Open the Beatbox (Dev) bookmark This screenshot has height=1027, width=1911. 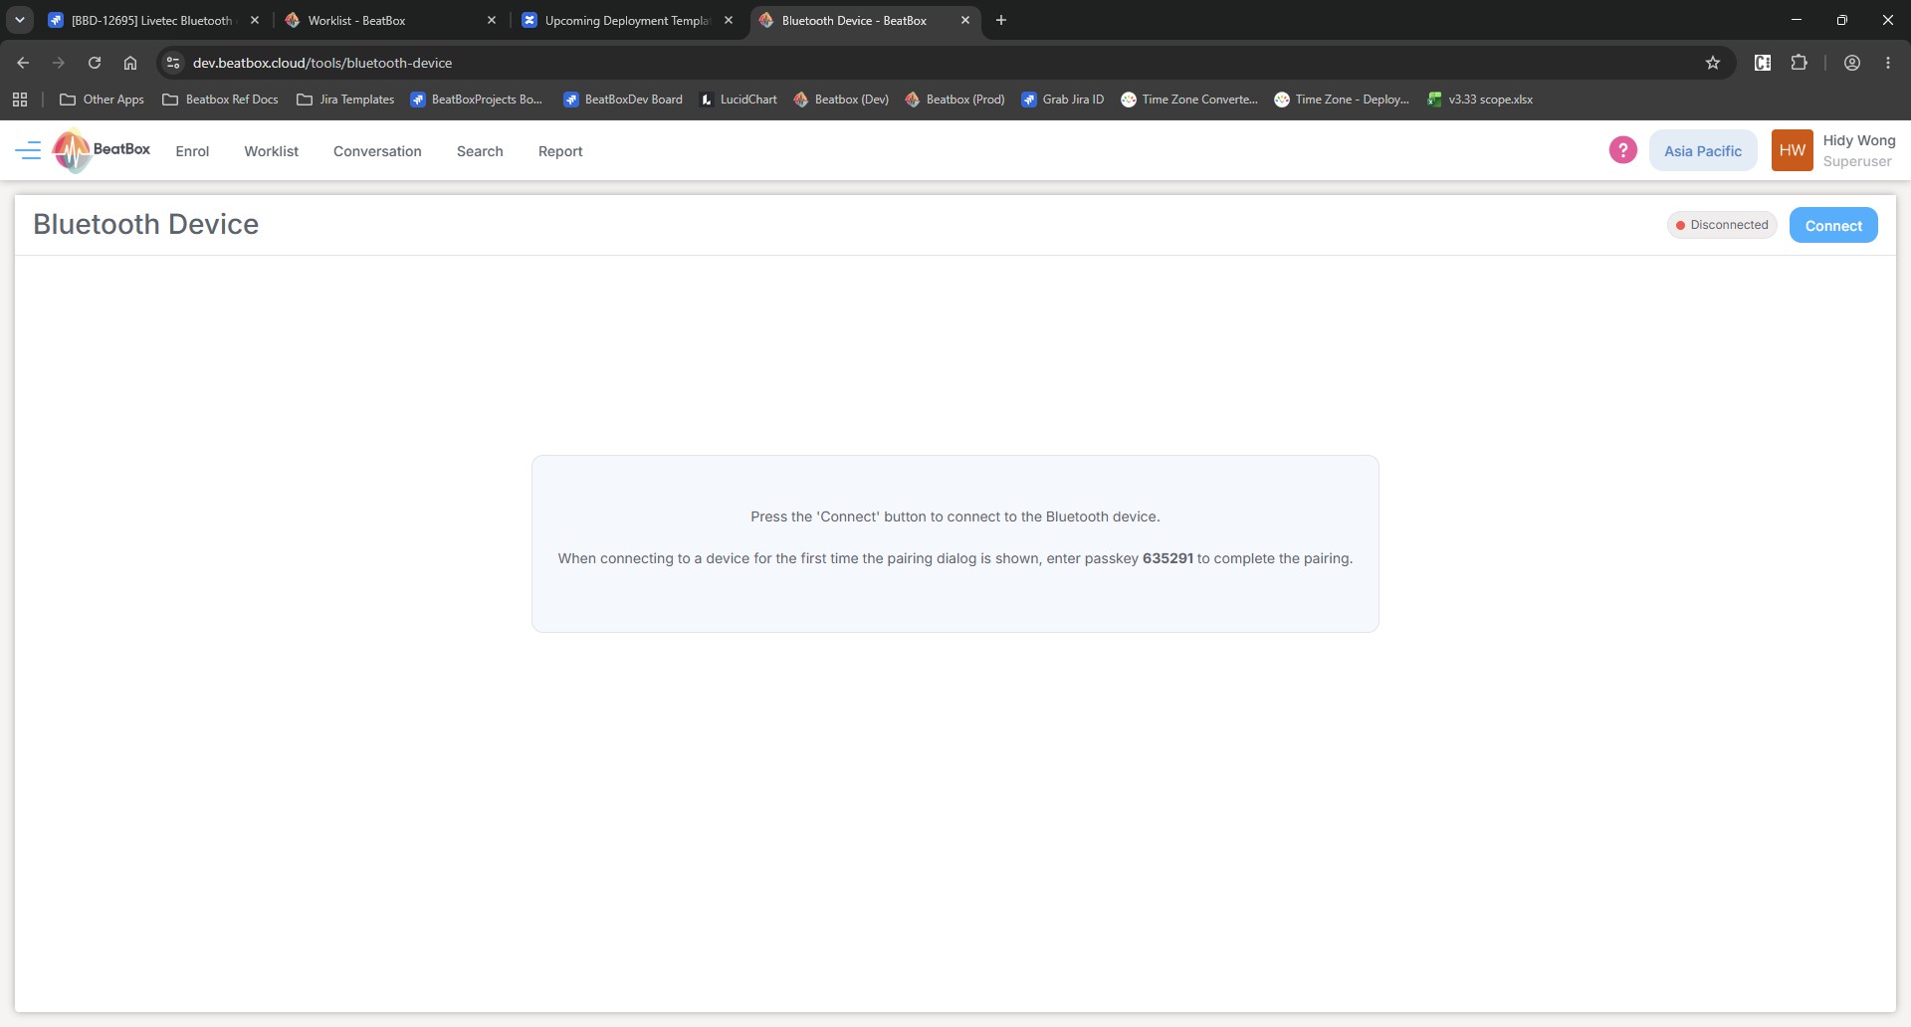pyautogui.click(x=841, y=100)
